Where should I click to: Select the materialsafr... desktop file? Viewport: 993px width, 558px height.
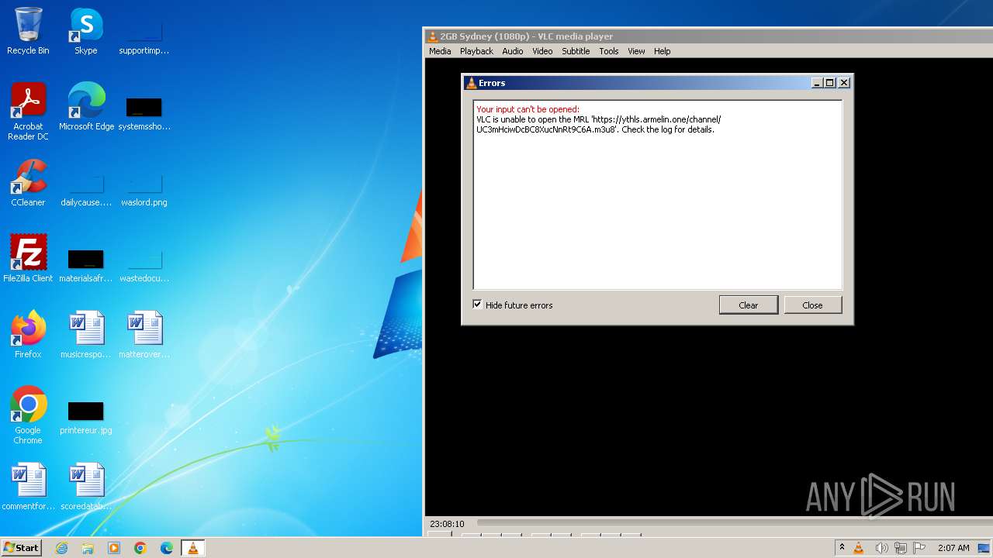pos(86,267)
